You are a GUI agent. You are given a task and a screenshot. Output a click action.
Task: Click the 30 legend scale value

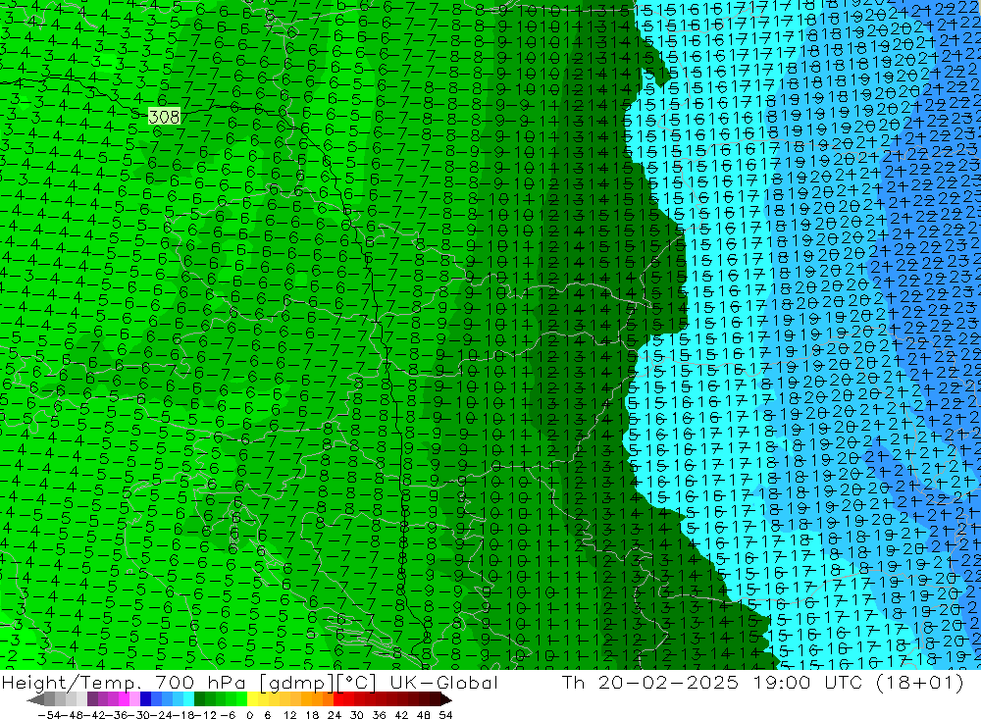[357, 715]
